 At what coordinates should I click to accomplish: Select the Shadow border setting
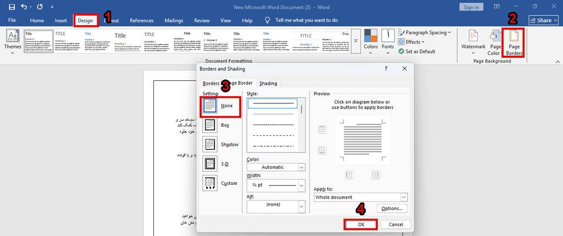(220, 144)
